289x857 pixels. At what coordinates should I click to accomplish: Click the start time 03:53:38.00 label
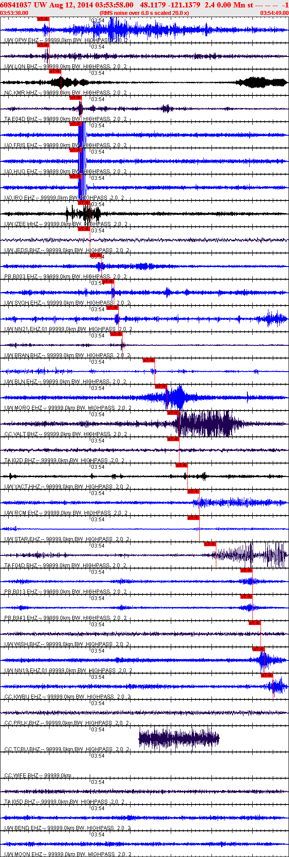tap(14, 13)
